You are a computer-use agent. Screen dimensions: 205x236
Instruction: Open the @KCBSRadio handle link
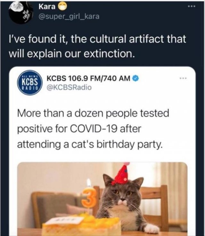coord(69,87)
